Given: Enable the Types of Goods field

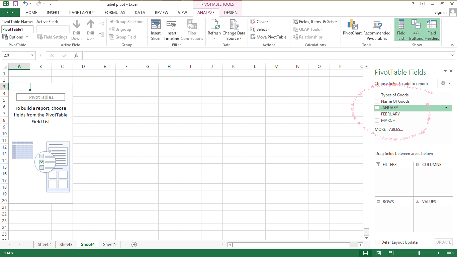Looking at the screenshot, I should tap(377, 95).
